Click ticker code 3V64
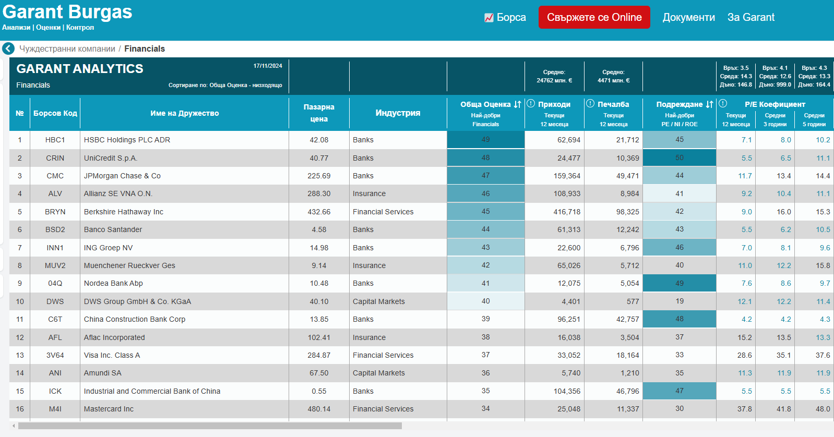Screen dimensions: 834x437 (55, 355)
